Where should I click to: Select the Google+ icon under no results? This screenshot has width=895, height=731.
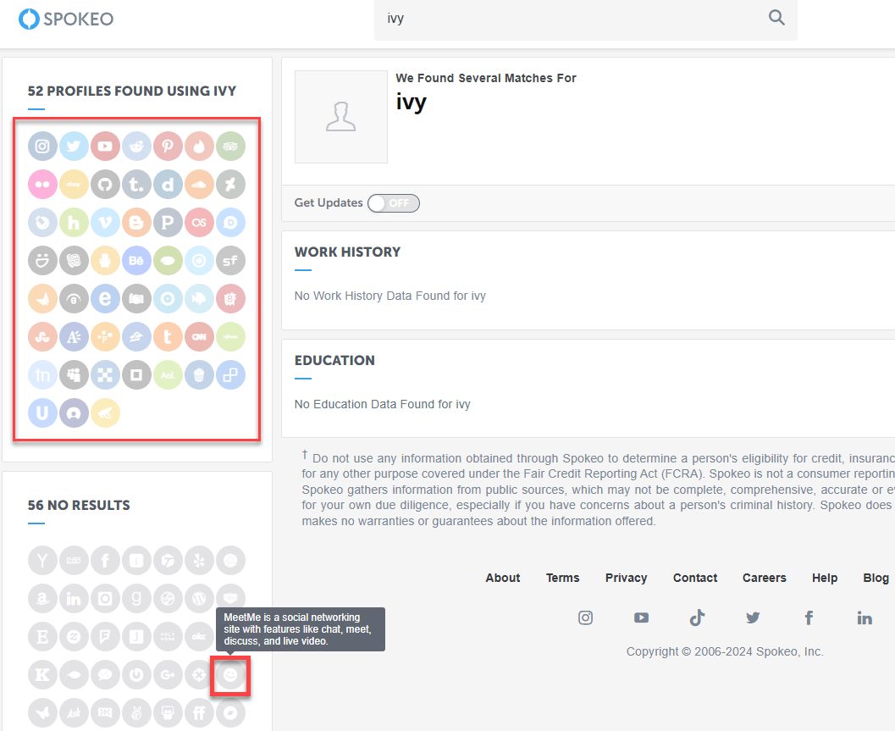coord(168,675)
